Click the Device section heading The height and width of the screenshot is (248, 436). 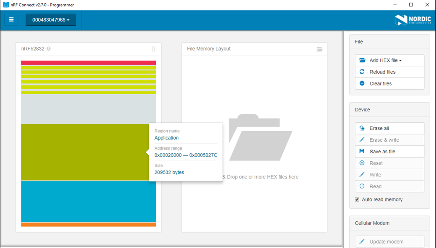coord(362,110)
